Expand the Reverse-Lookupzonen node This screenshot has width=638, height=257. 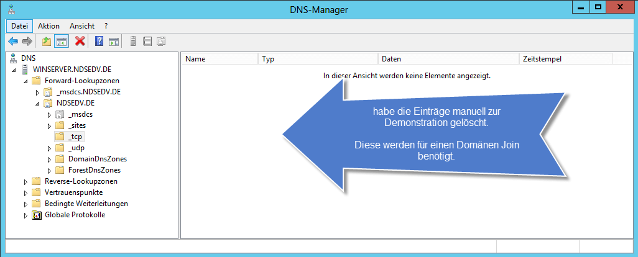[25, 181]
